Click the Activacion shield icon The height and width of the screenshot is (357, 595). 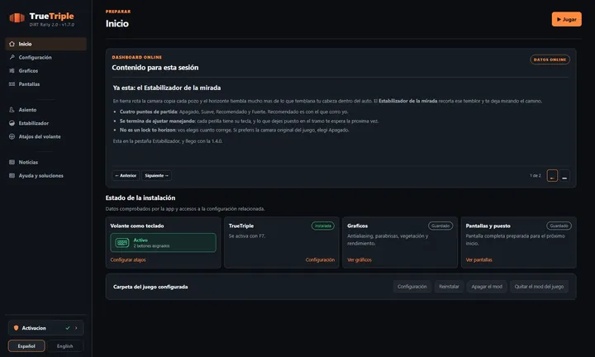[x=16, y=328]
